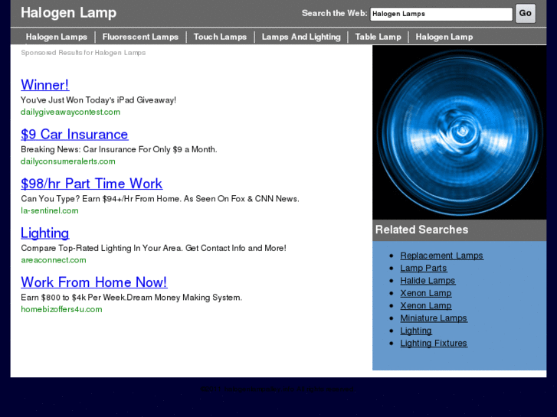Click 'Compare Top-Rated Lighting In Your Area' text
The image size is (557, 417).
(x=153, y=248)
